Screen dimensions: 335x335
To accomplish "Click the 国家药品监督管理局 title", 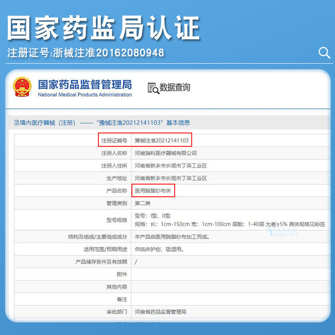I will (85, 85).
